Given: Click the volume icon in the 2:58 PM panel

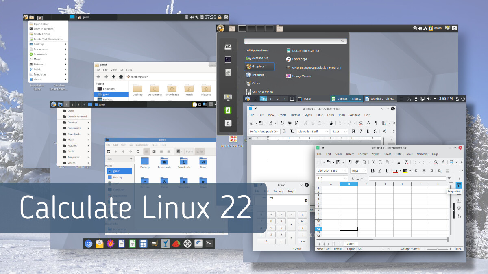Looking at the screenshot, I should (x=429, y=99).
